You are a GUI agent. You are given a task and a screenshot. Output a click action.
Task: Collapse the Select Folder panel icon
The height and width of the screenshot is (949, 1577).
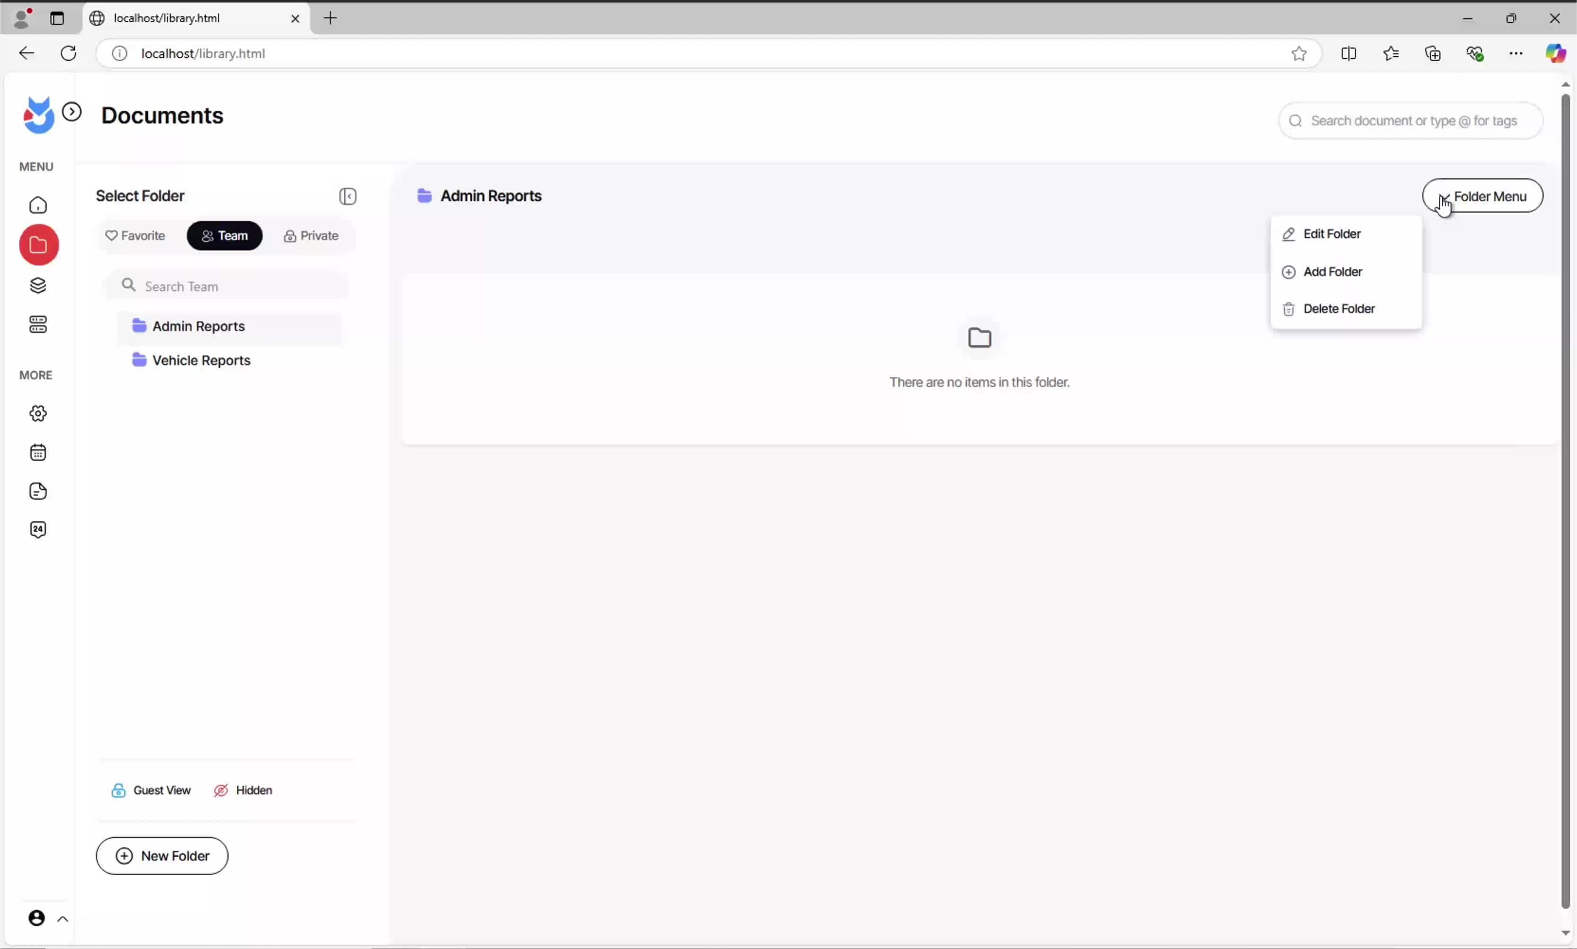348,197
